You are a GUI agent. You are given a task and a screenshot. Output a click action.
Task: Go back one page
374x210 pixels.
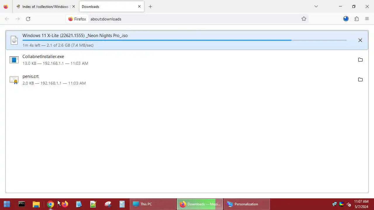7,19
